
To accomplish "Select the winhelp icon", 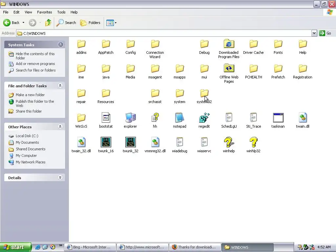I will click(229, 142).
